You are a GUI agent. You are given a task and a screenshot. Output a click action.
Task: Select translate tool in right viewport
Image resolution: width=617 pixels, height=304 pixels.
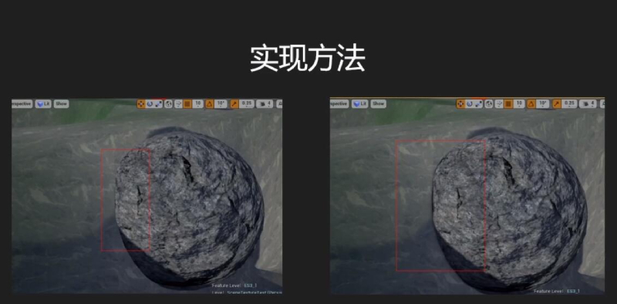pyautogui.click(x=460, y=104)
